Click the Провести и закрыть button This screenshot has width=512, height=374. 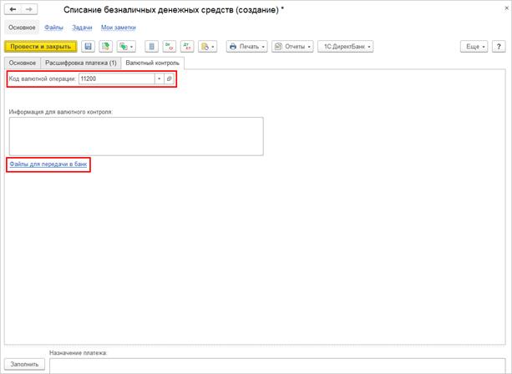41,47
